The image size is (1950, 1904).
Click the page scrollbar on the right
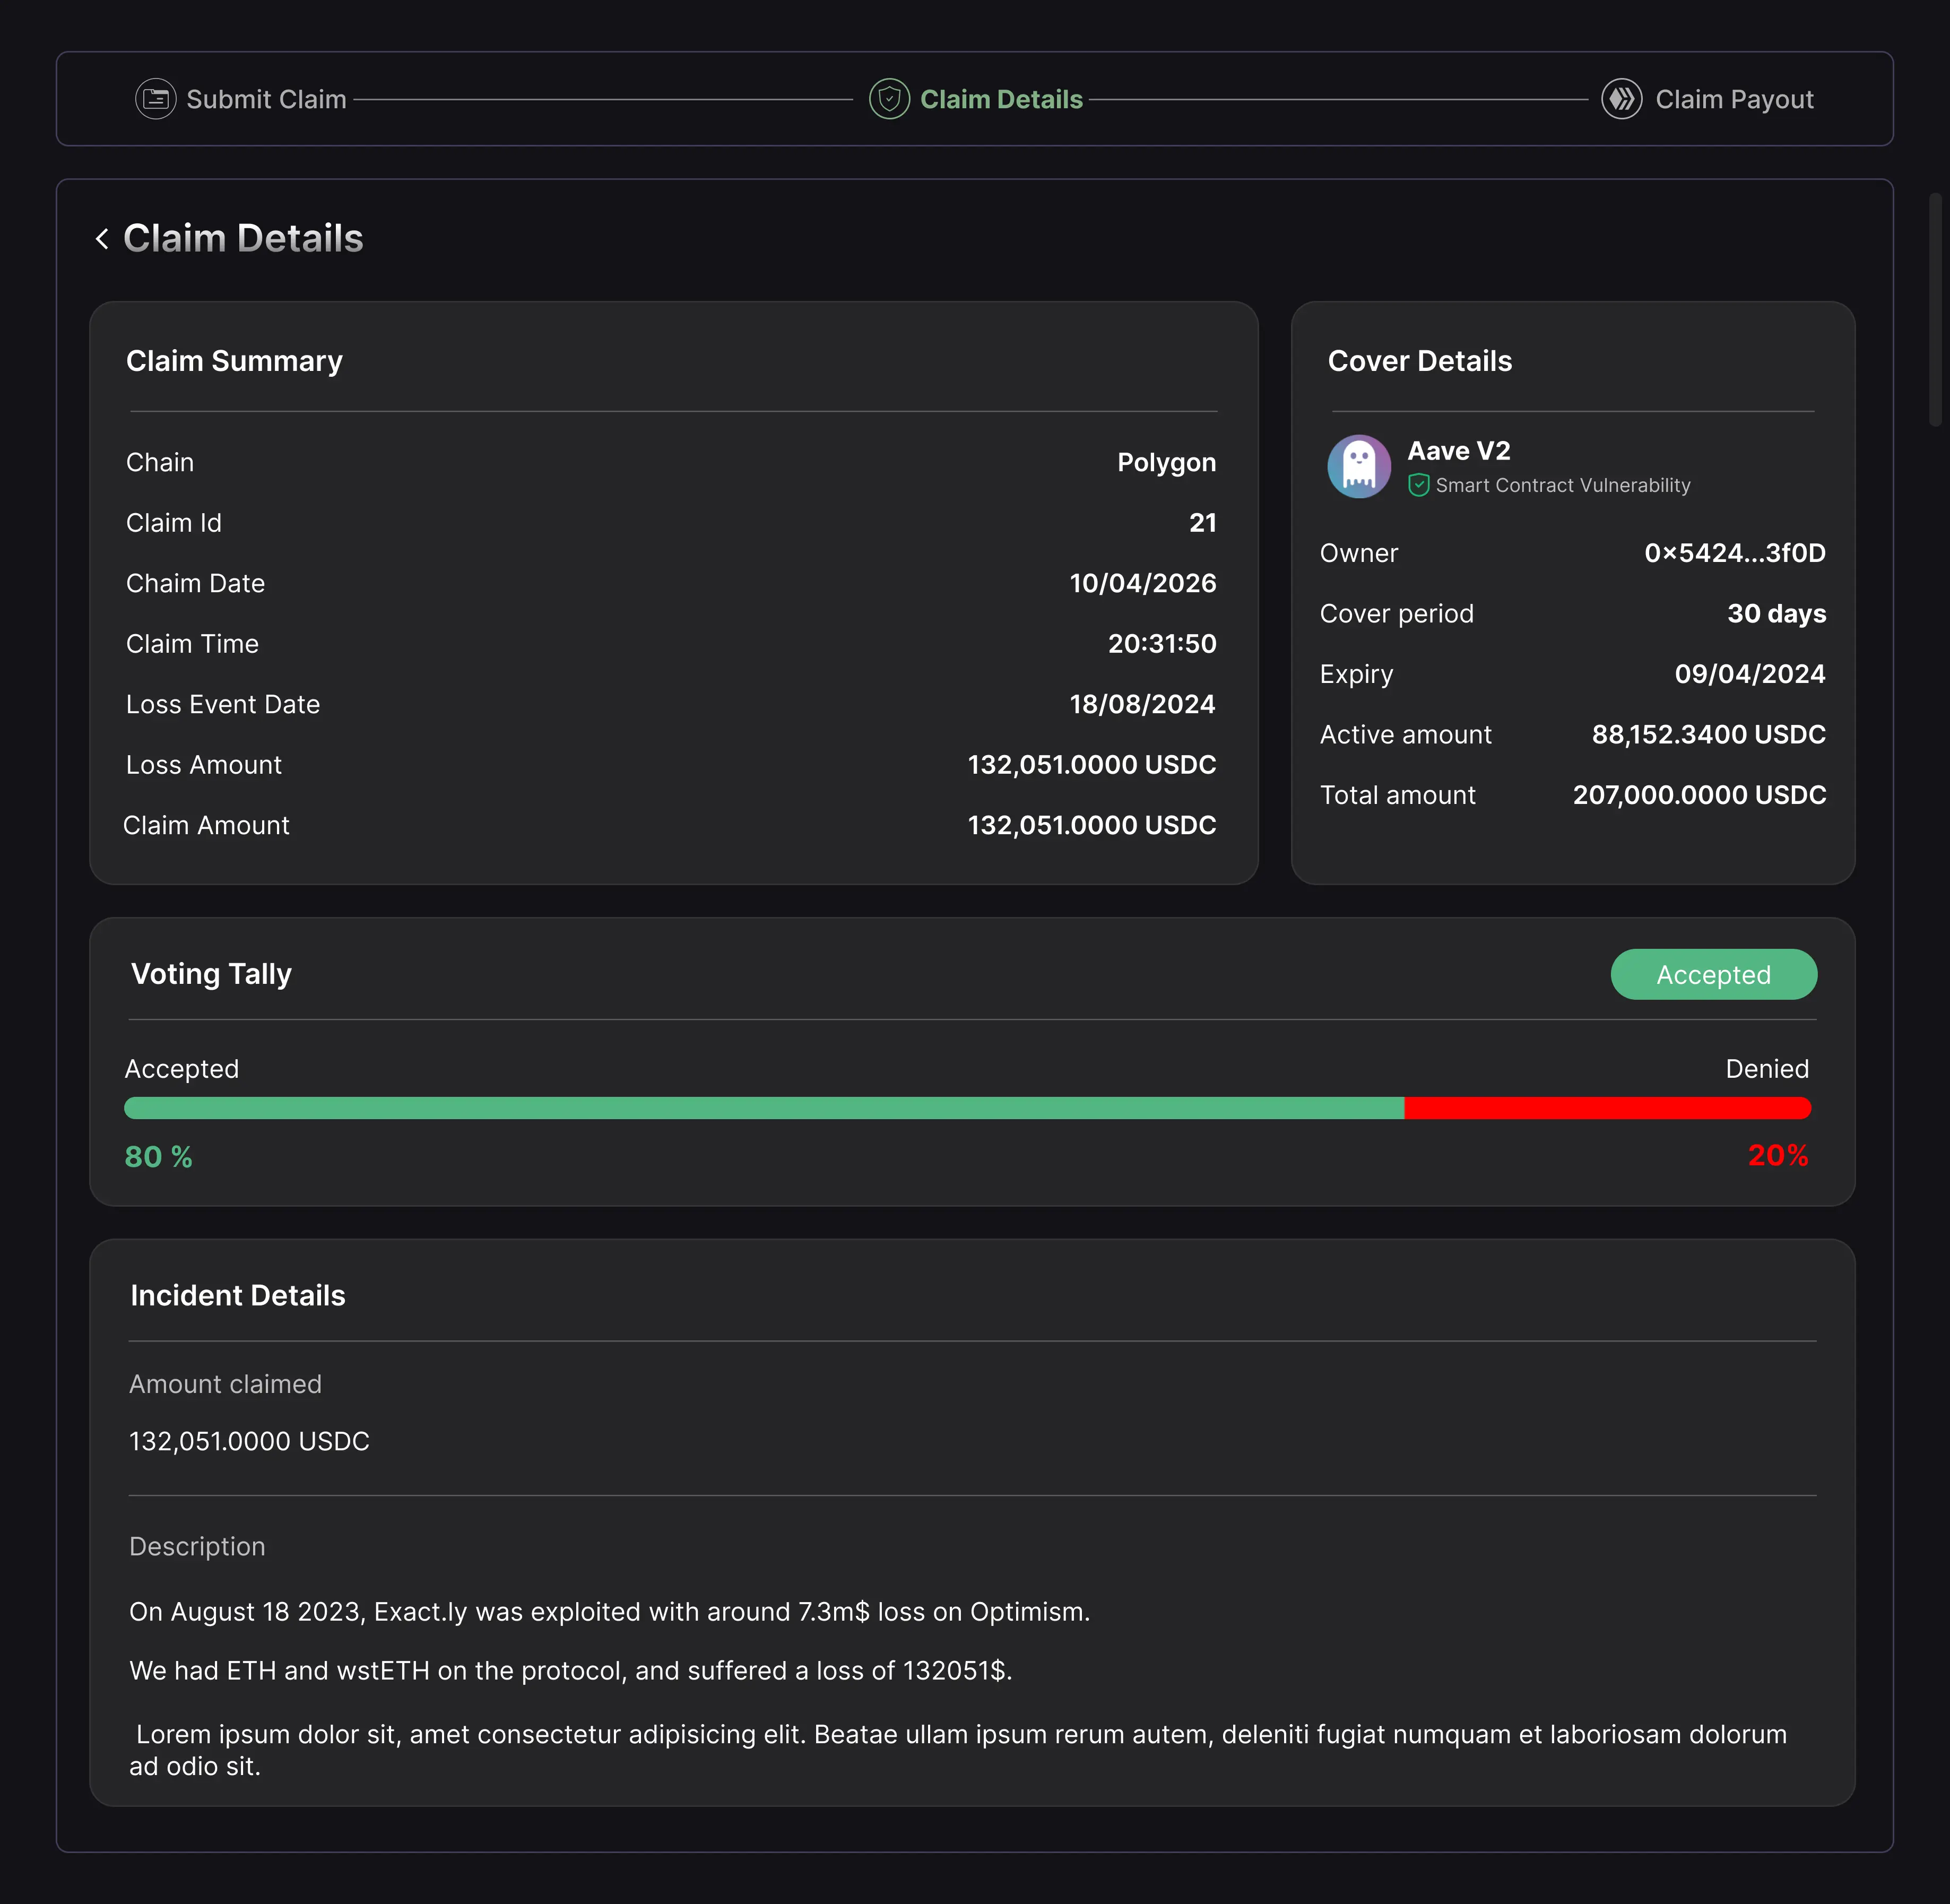1935,310
